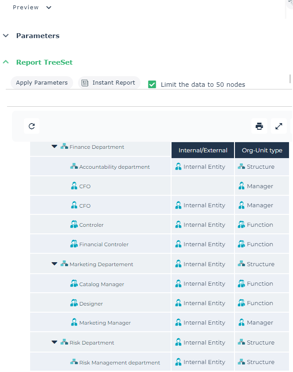The image size is (293, 372).
Task: Collapse the Marketing Departement tree node
Action: coord(55,264)
